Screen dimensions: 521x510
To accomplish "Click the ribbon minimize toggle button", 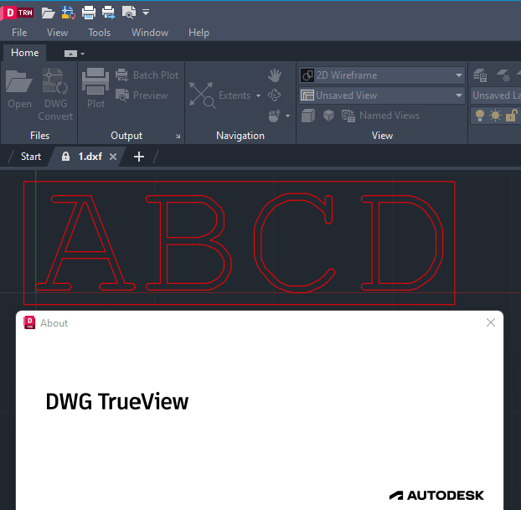I will tap(70, 54).
